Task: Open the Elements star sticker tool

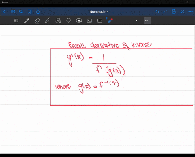Action: [79, 21]
